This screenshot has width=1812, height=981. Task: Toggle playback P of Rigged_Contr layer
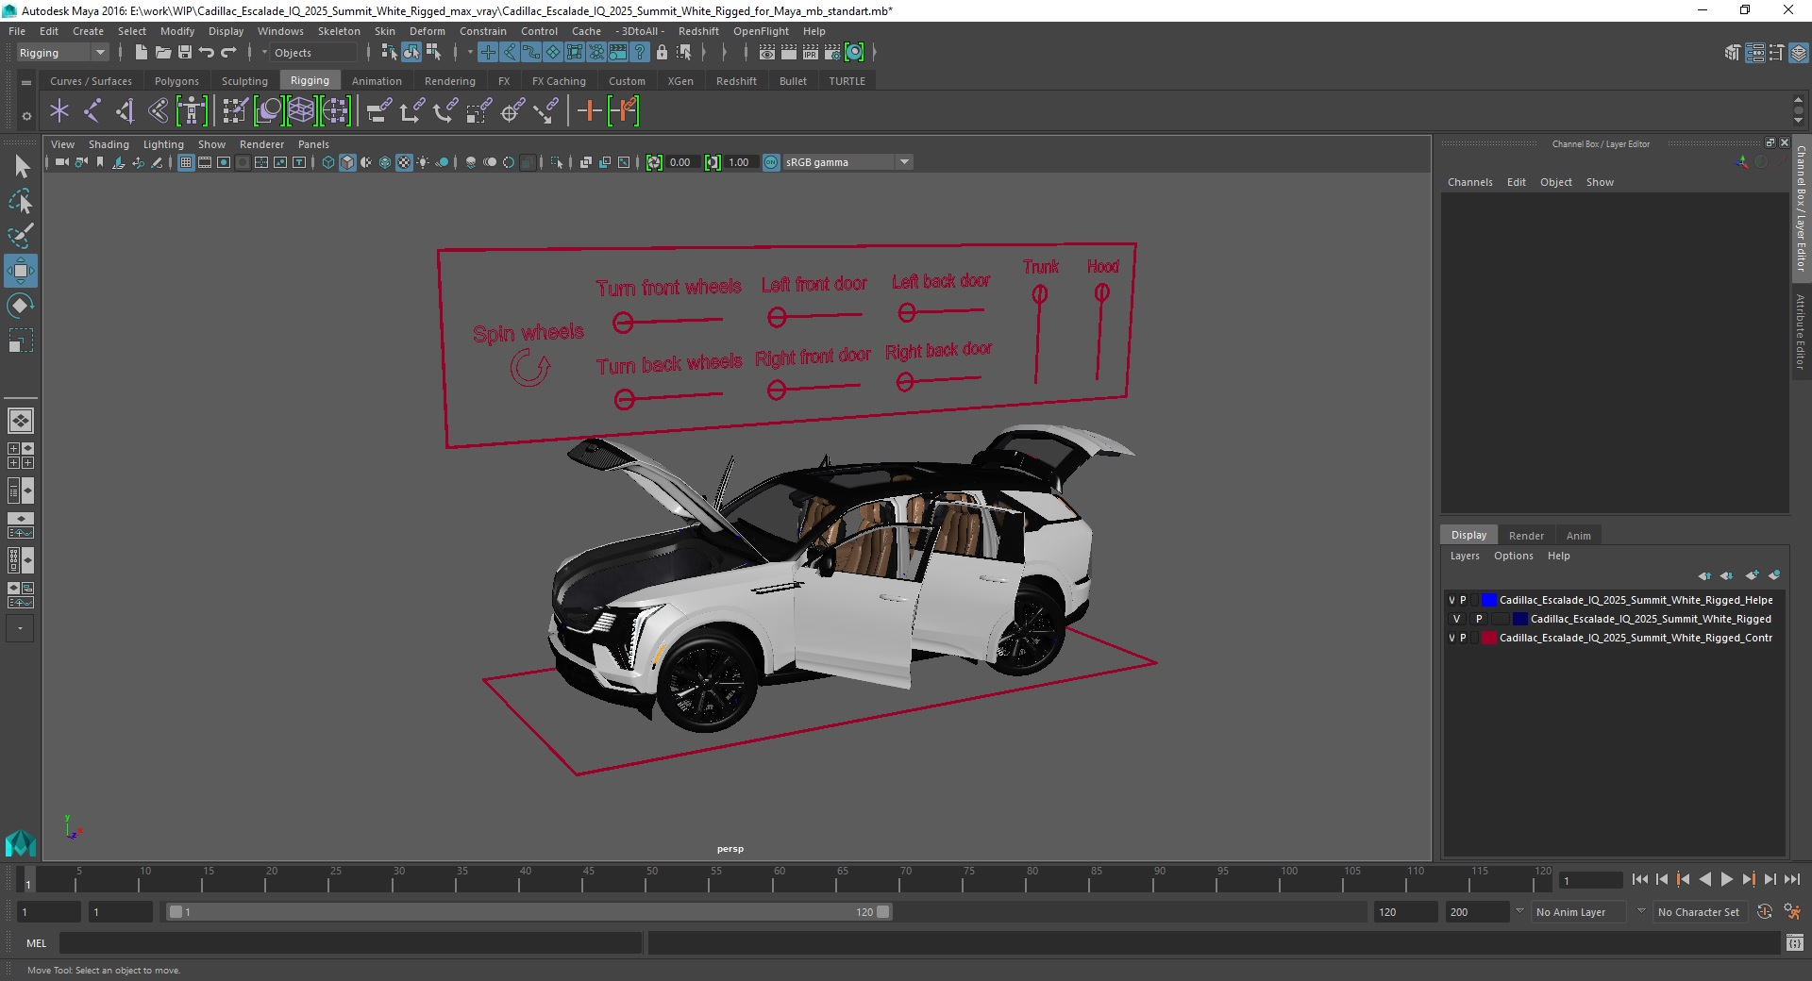(x=1463, y=638)
